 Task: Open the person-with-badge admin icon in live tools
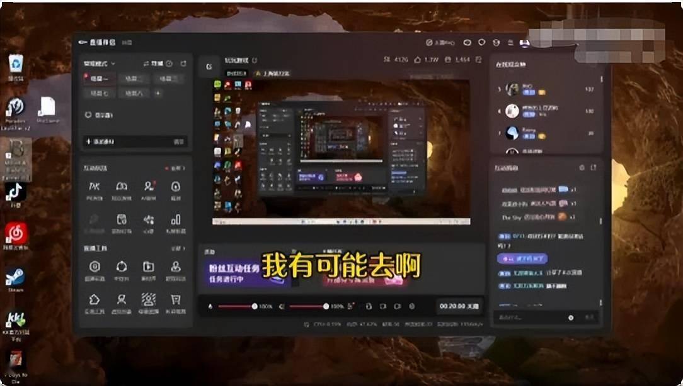tap(176, 270)
